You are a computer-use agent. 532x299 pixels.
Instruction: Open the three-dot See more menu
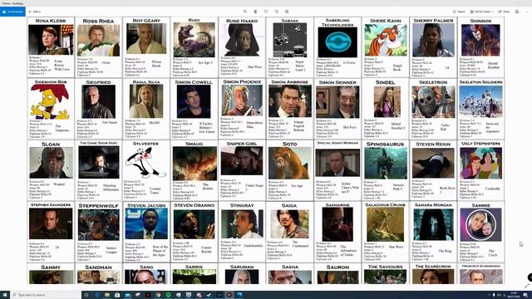(527, 12)
